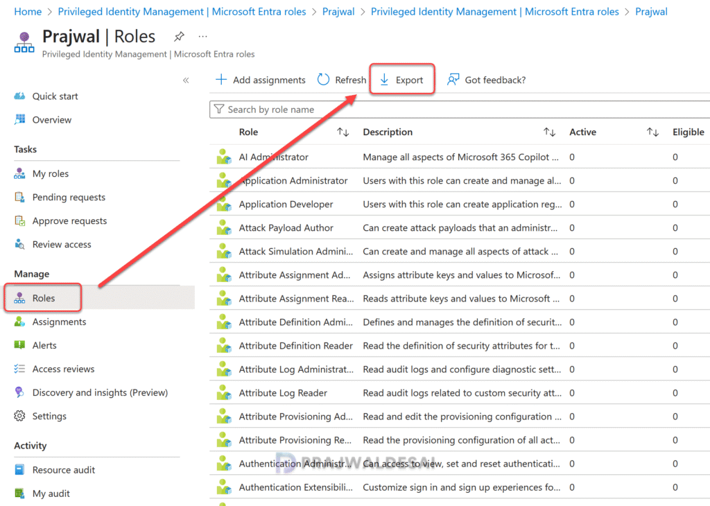The height and width of the screenshot is (506, 710).
Task: Open the Attribute Provisioning Ad... role
Action: (x=295, y=416)
